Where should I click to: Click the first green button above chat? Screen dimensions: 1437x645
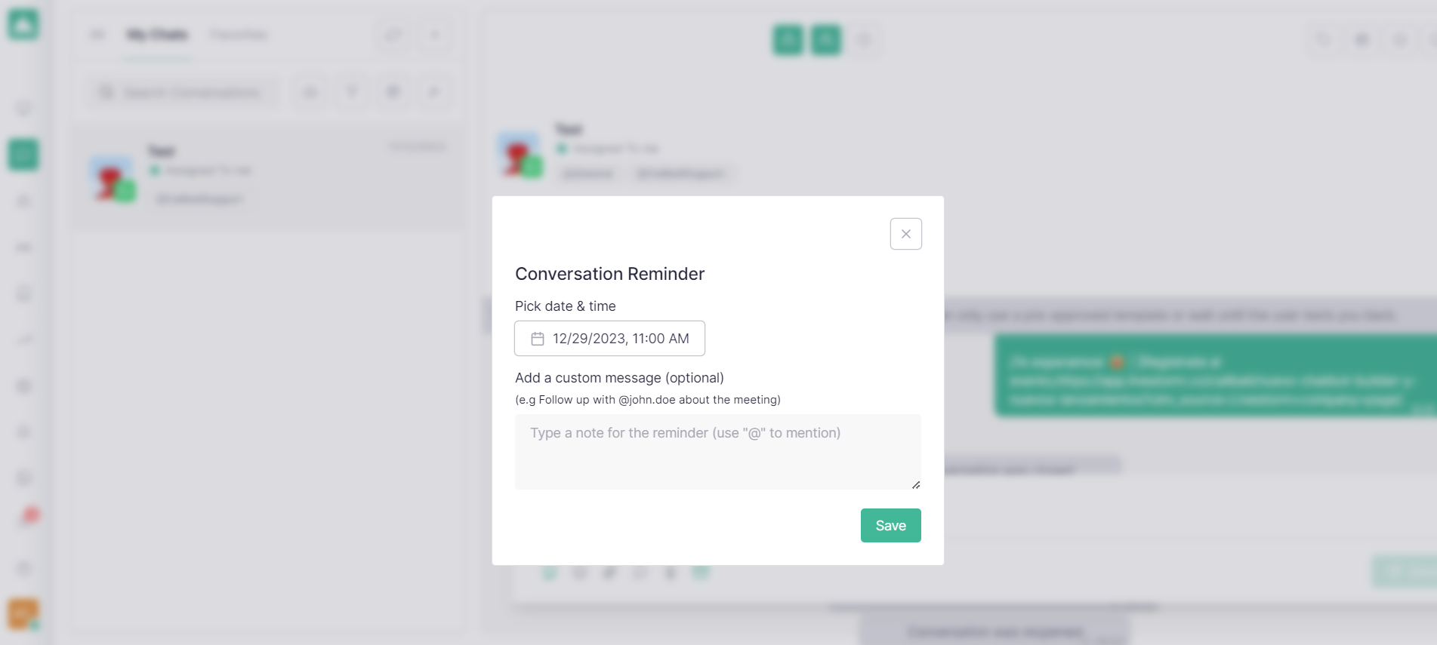(788, 40)
